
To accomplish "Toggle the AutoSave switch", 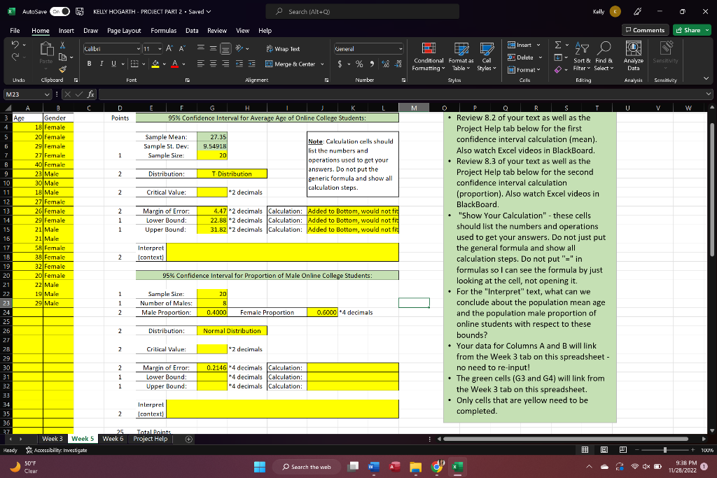I will click(60, 11).
